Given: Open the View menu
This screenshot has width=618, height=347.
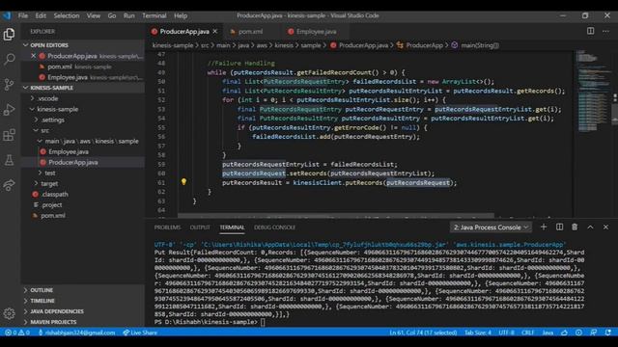Looking at the screenshot, I should [93, 15].
